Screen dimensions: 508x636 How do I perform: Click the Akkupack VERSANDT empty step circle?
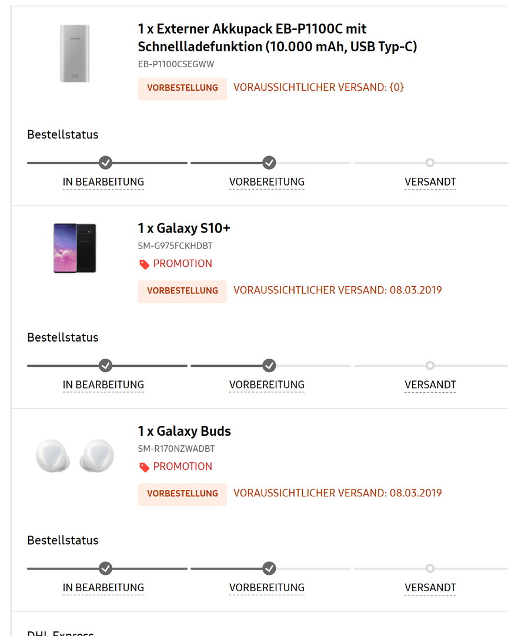coord(430,163)
